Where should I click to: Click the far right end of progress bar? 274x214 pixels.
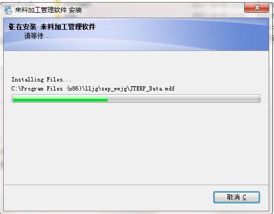(x=259, y=98)
